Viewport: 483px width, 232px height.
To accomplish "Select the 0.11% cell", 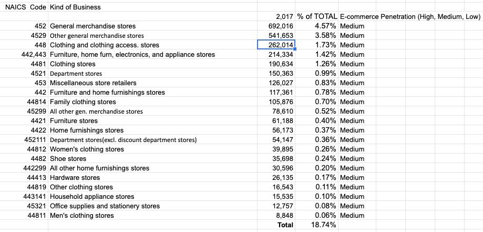I will (x=316, y=187).
